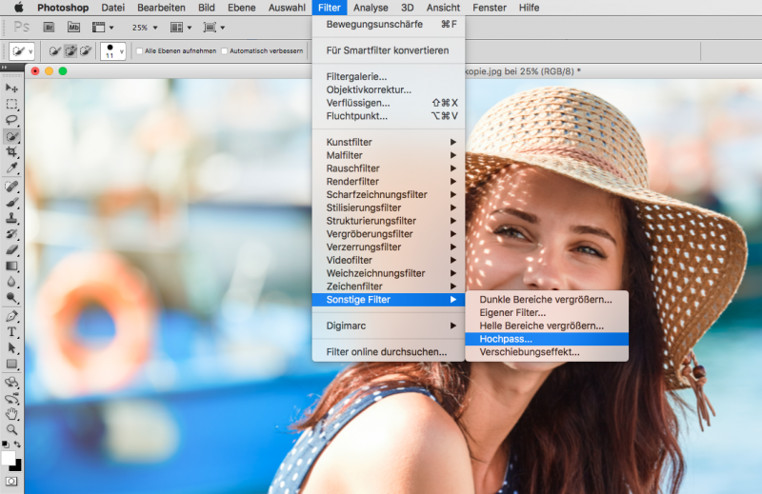Viewport: 762px width, 494px height.
Task: Reset default foreground and background colors
Action: pos(6,445)
